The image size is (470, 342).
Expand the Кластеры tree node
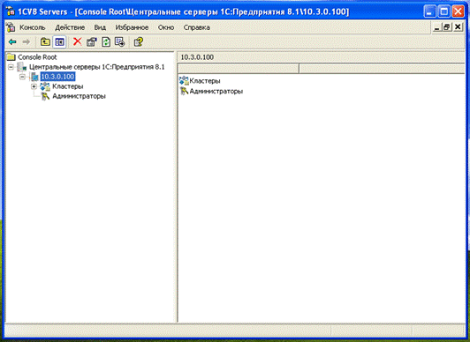(x=34, y=86)
